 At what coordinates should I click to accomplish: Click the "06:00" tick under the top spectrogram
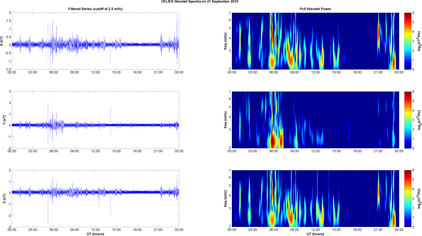pos(273,72)
